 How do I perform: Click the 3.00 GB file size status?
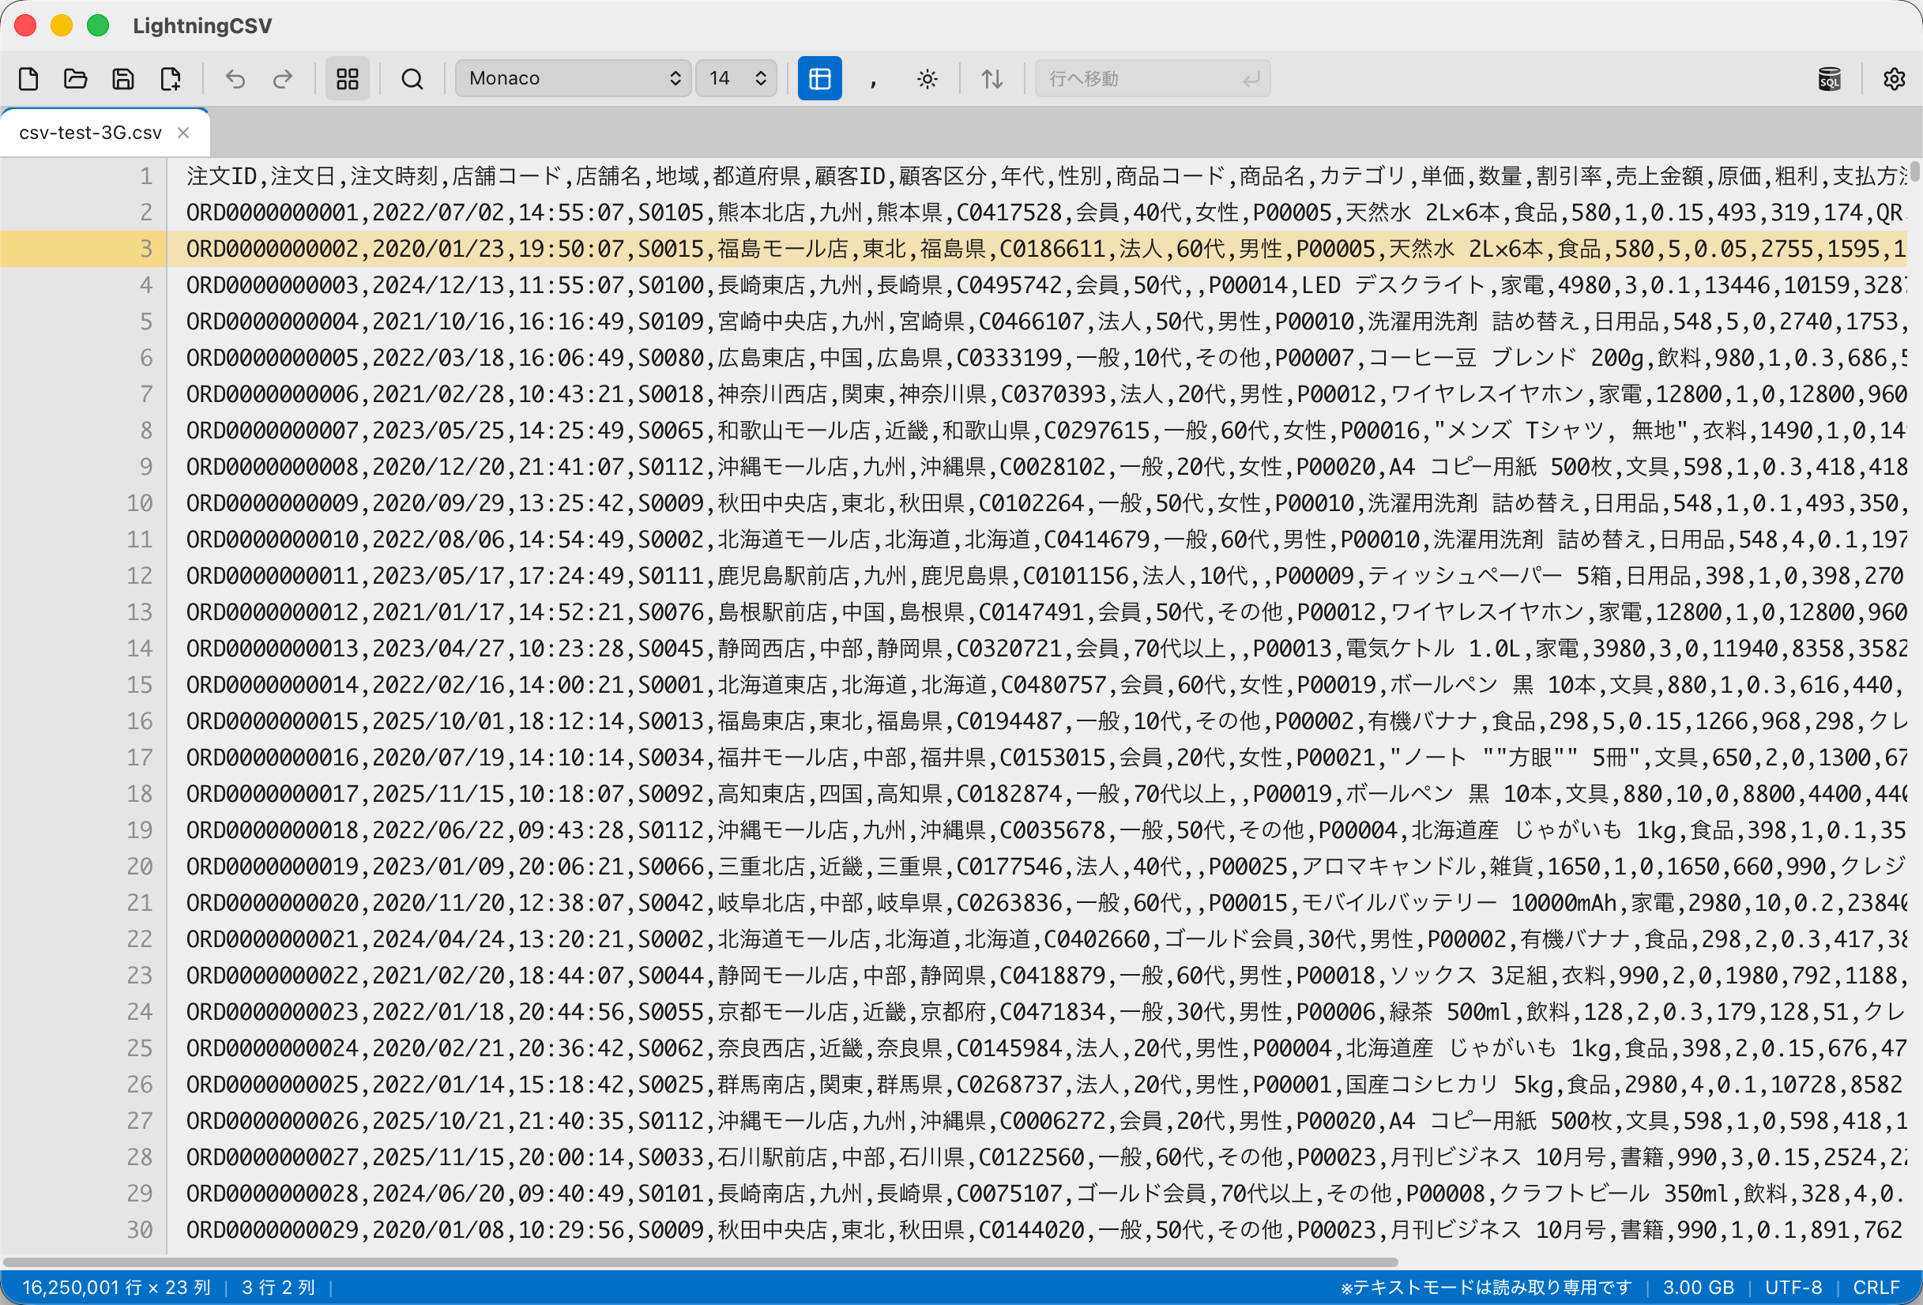tap(1698, 1288)
